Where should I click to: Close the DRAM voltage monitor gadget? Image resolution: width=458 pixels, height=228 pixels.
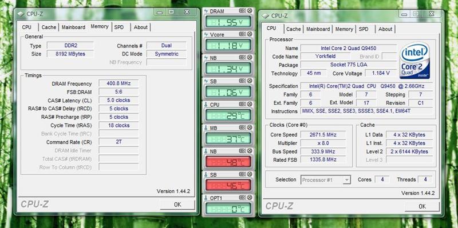[x=250, y=11]
